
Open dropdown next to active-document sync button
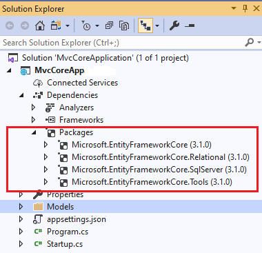coord(157,26)
